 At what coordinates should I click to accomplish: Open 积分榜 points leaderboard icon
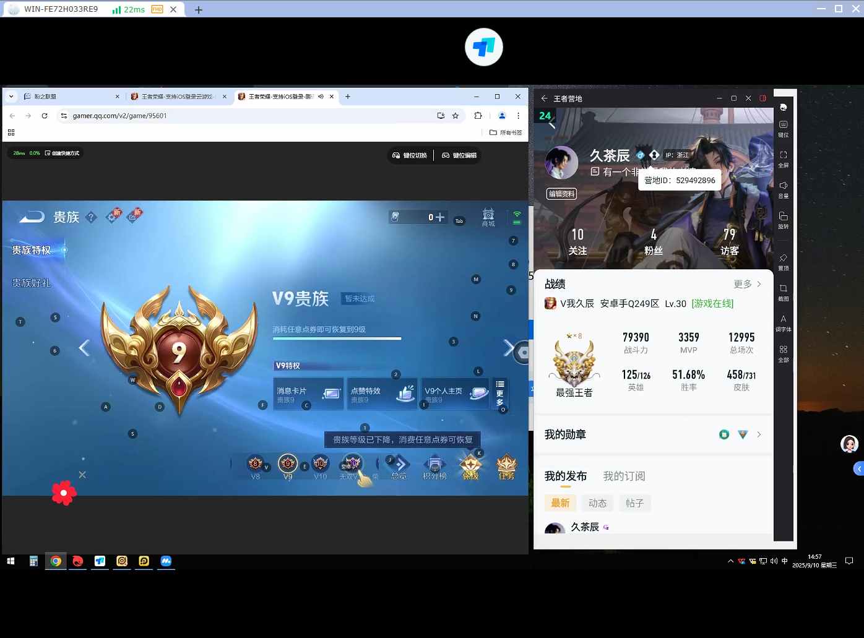pyautogui.click(x=434, y=468)
